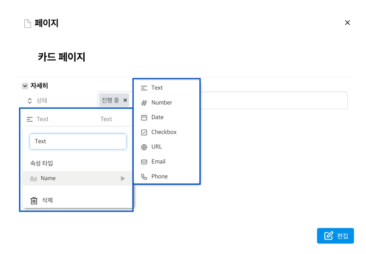Collapse the 자세히 section chevron
Screen dimensions: 366x254
tap(25, 86)
